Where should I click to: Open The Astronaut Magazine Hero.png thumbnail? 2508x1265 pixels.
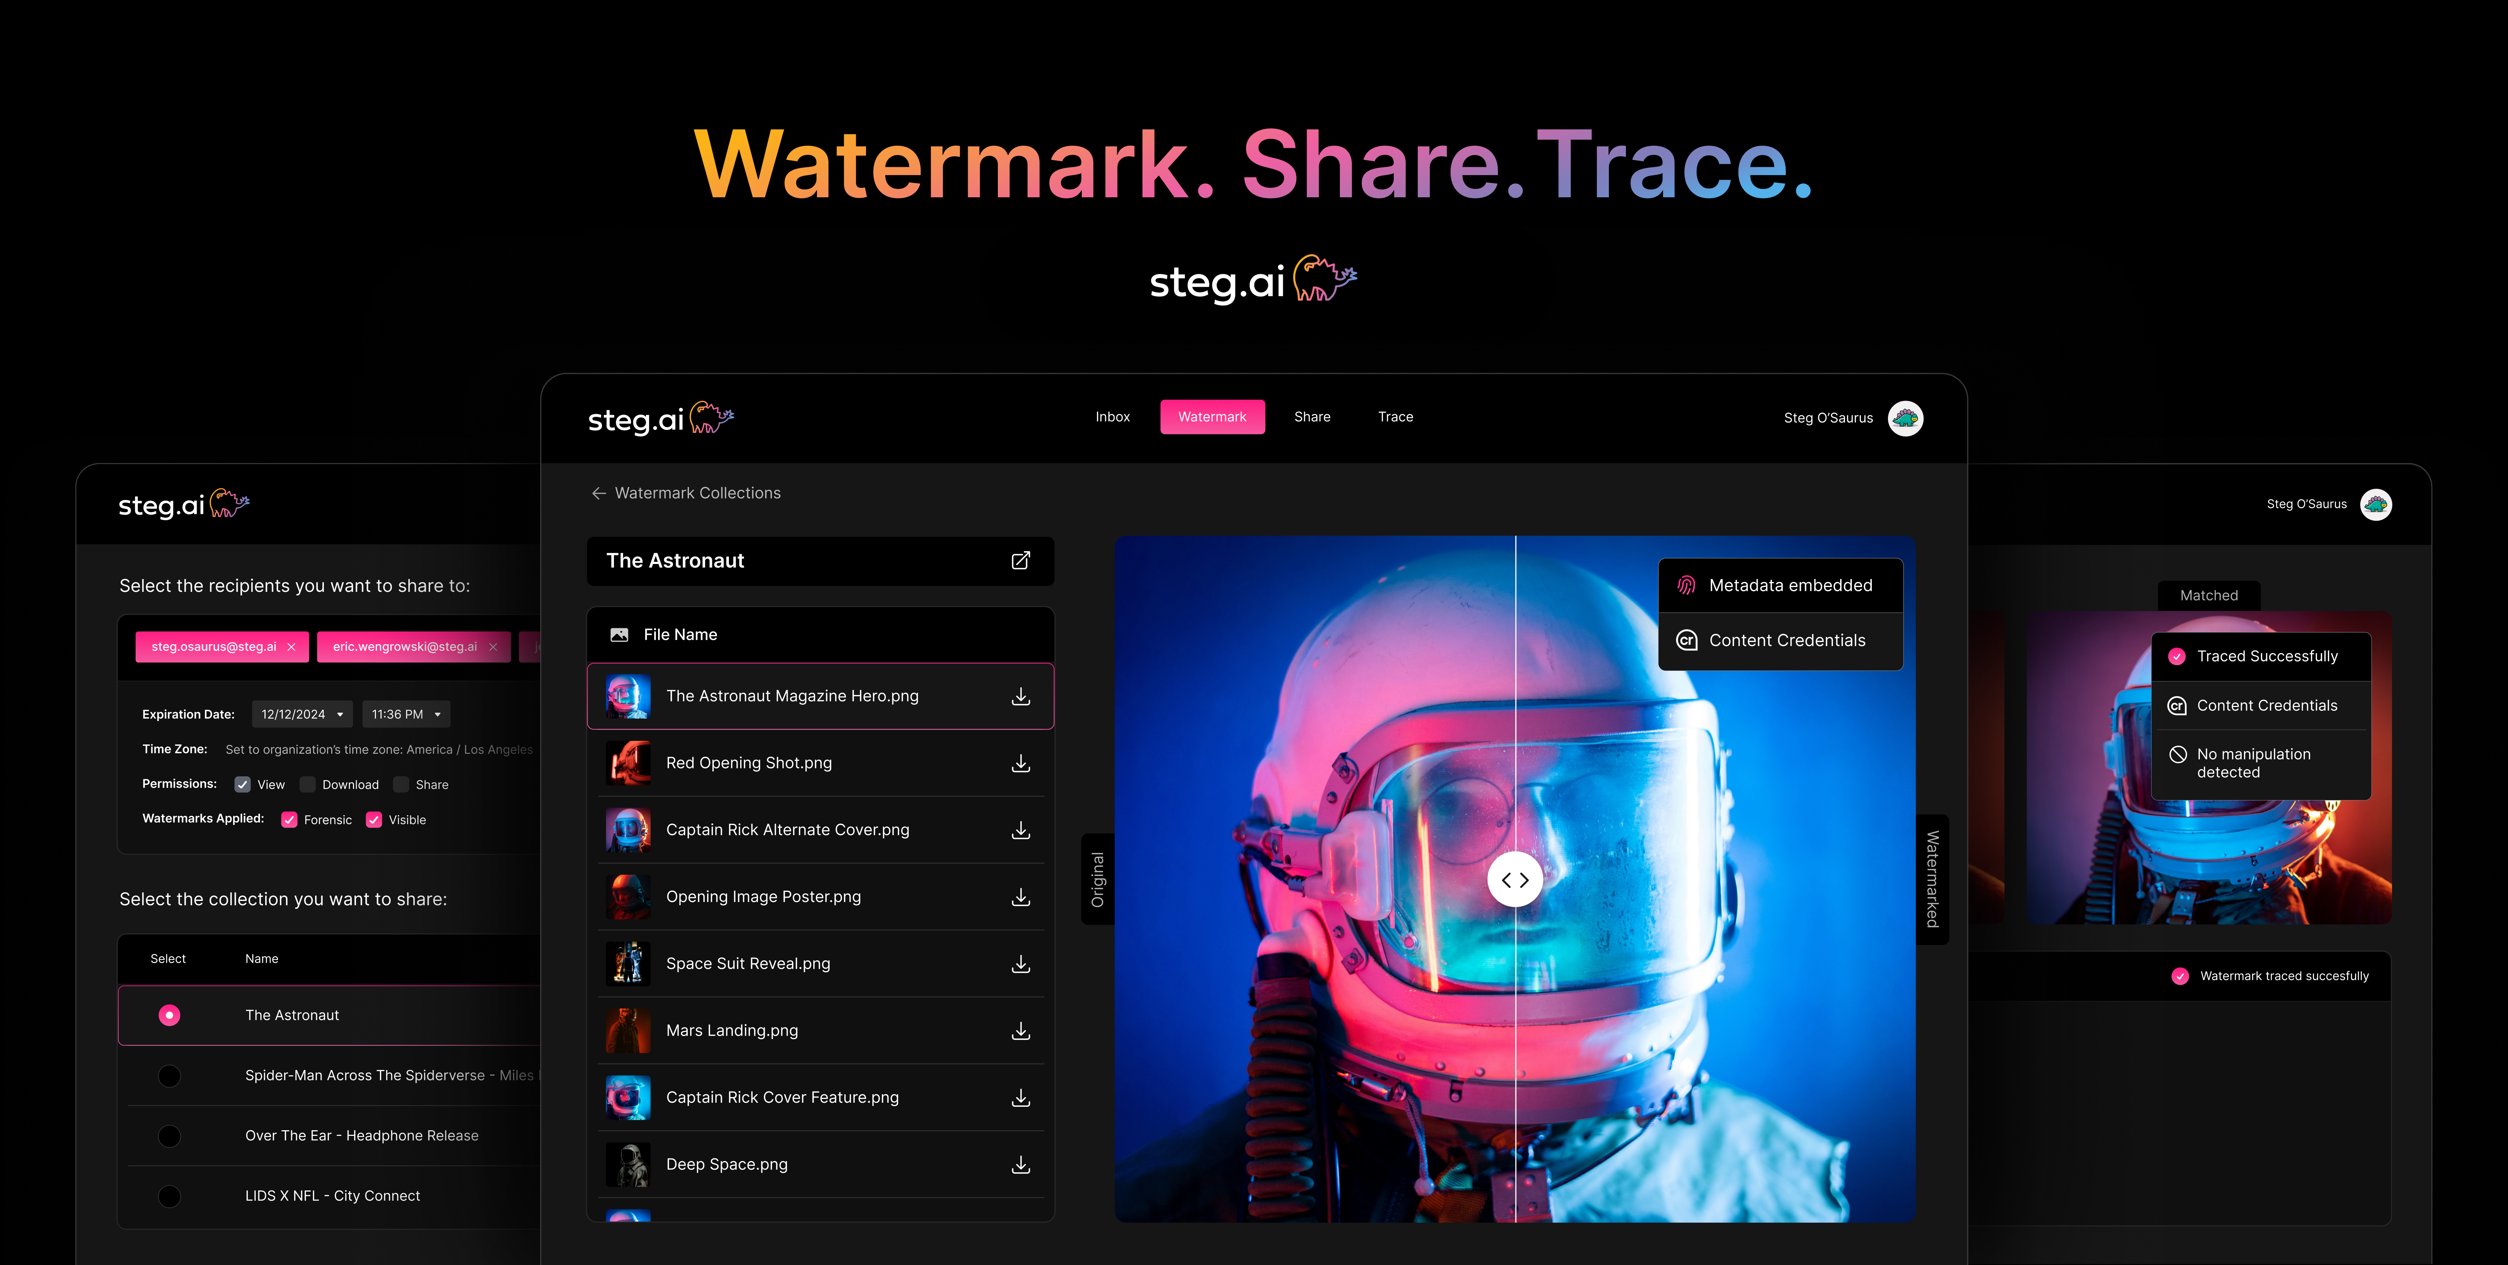click(628, 697)
